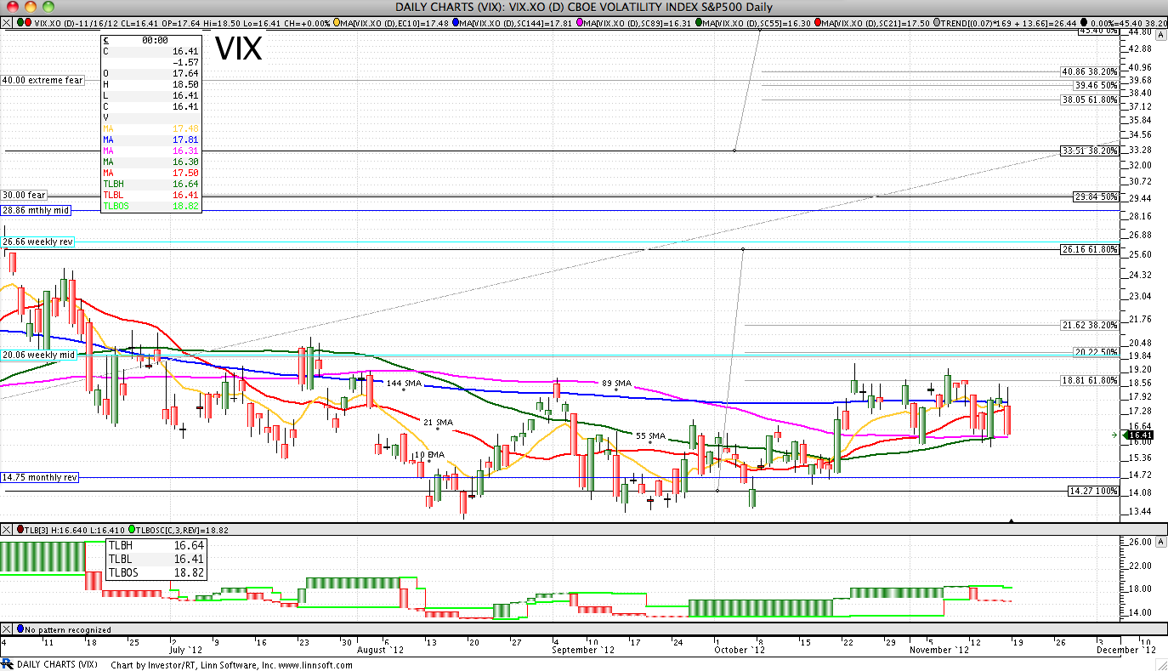This screenshot has height=671, width=1168.
Task: Click the '55 SMA' annotation on the chart
Action: tap(650, 435)
